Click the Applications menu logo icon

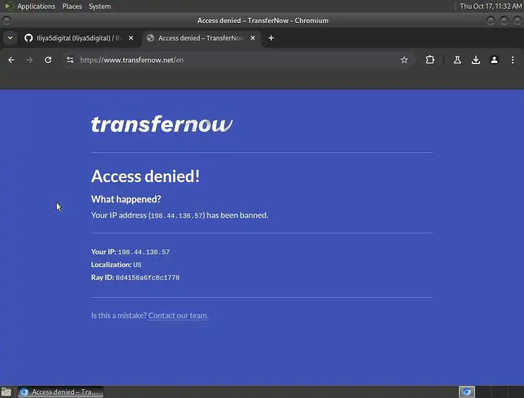tap(9, 6)
